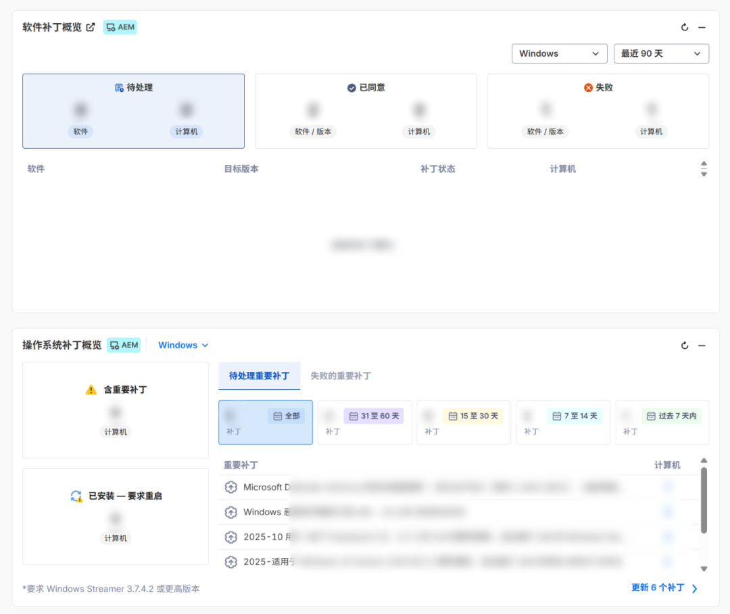
Task: Open the 已安装 — 要求重启 computers card
Action: click(x=116, y=517)
